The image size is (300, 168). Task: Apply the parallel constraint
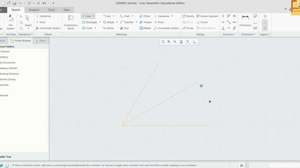(234, 28)
